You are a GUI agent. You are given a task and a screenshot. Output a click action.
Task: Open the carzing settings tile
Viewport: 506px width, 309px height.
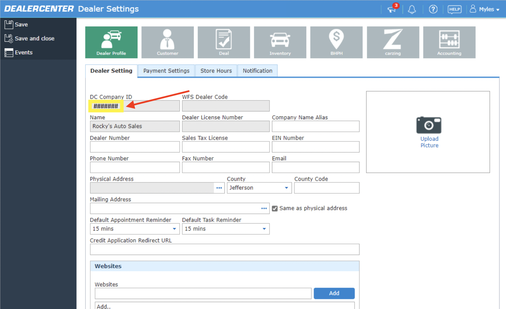point(393,42)
